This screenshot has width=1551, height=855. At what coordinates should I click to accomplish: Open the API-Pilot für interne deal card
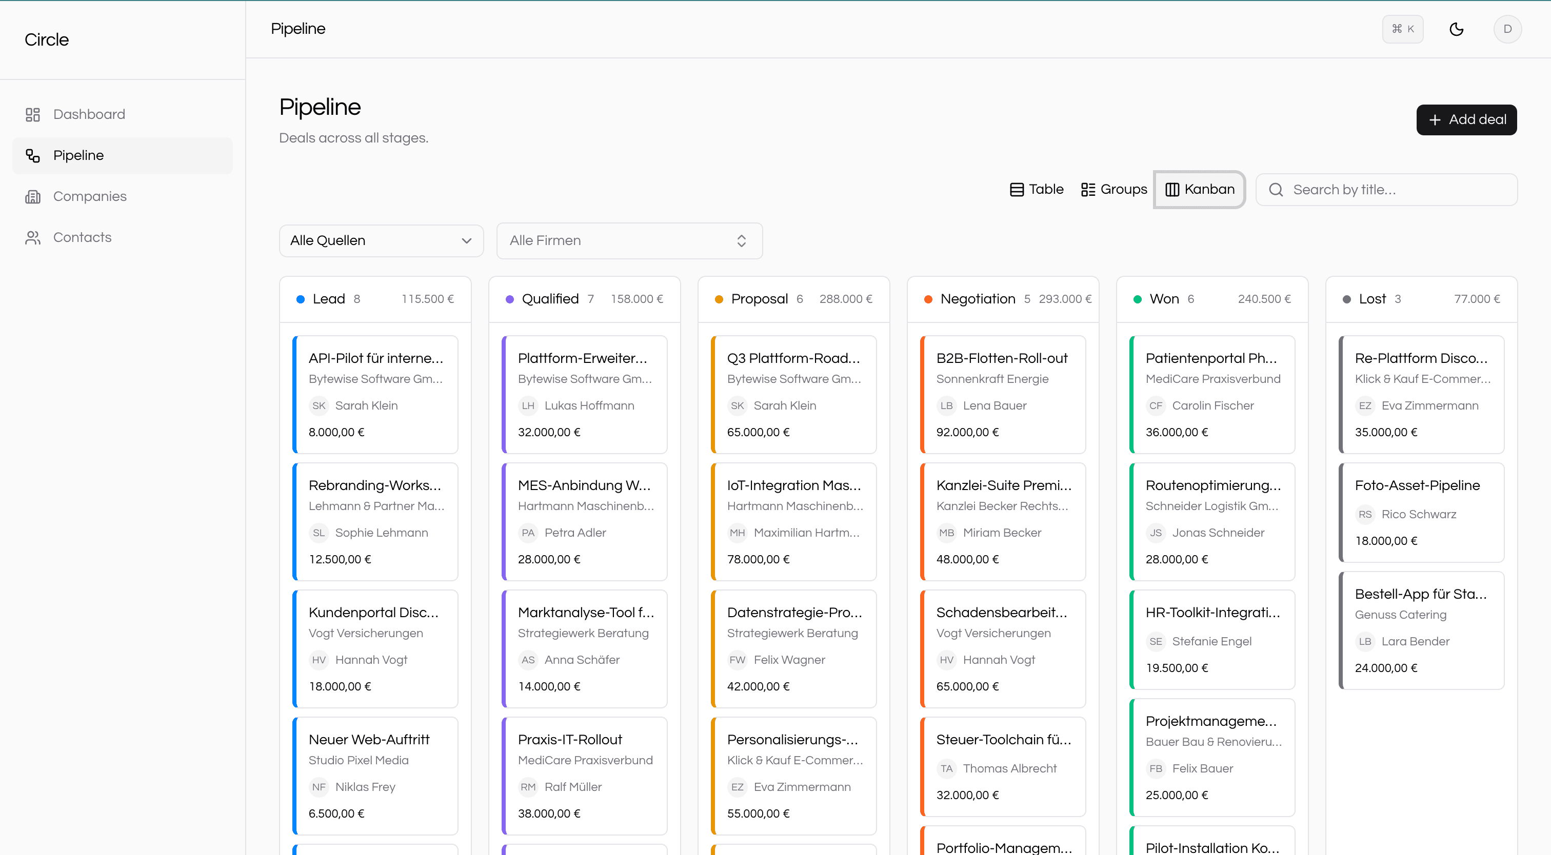coord(375,394)
